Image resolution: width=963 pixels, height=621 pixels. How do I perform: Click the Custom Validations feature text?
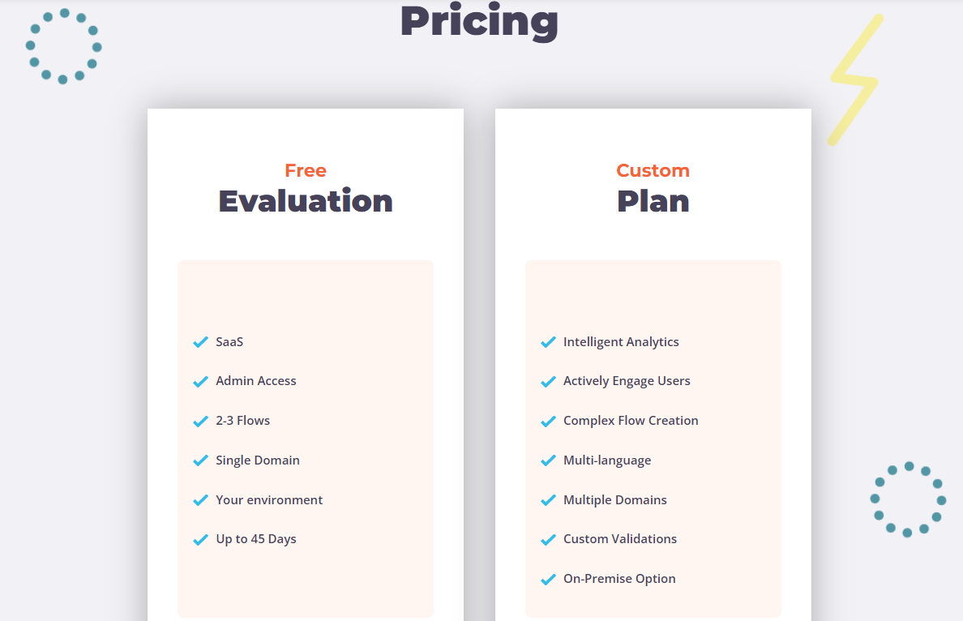click(619, 538)
